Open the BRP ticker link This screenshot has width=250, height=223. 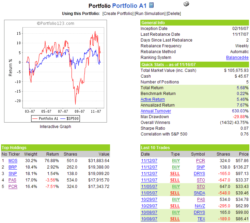click(13, 167)
